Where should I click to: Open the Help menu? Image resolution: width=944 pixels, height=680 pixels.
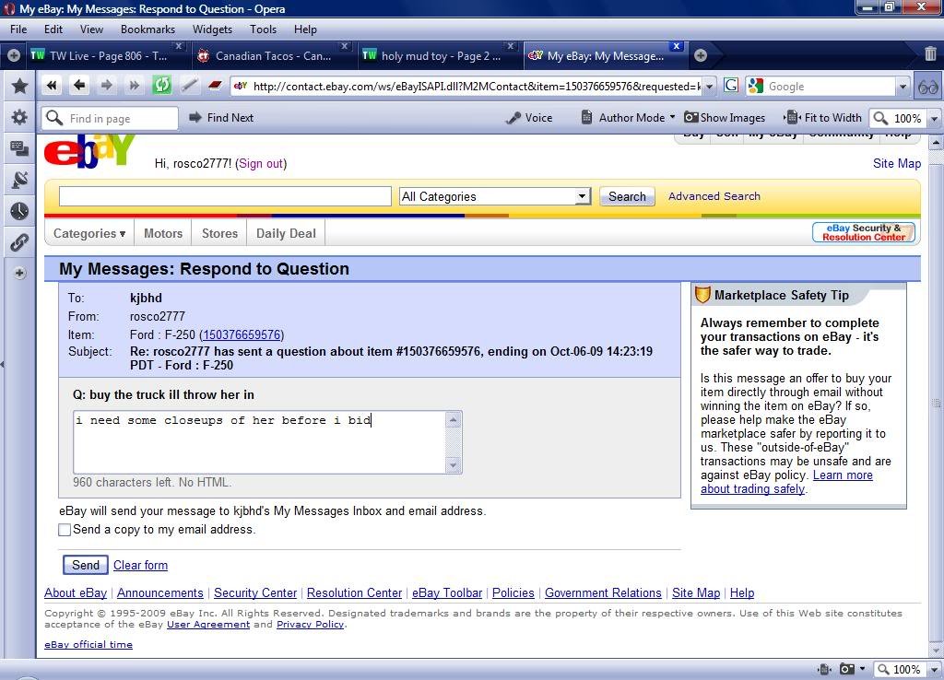click(305, 29)
